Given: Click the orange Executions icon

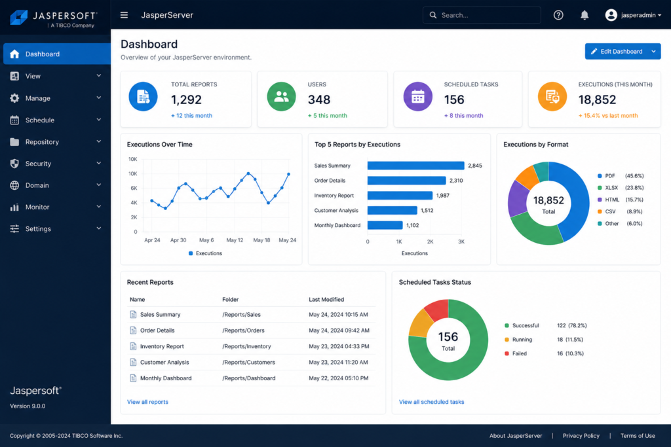Looking at the screenshot, I should pos(552,97).
